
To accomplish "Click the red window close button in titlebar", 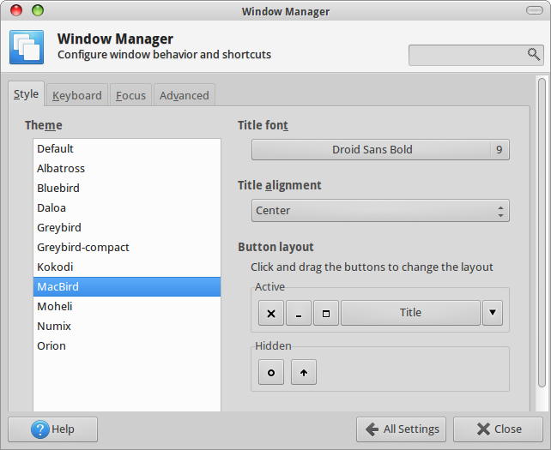I will [16, 10].
